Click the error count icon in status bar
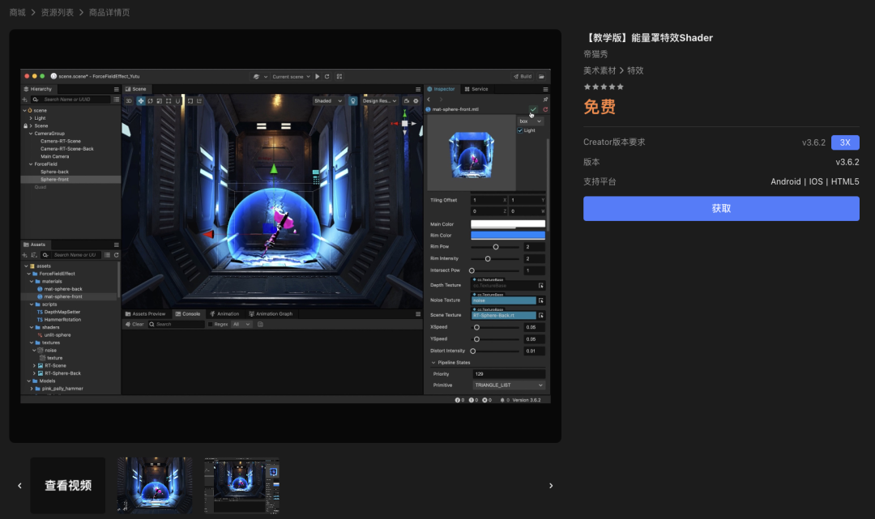 pyautogui.click(x=485, y=400)
